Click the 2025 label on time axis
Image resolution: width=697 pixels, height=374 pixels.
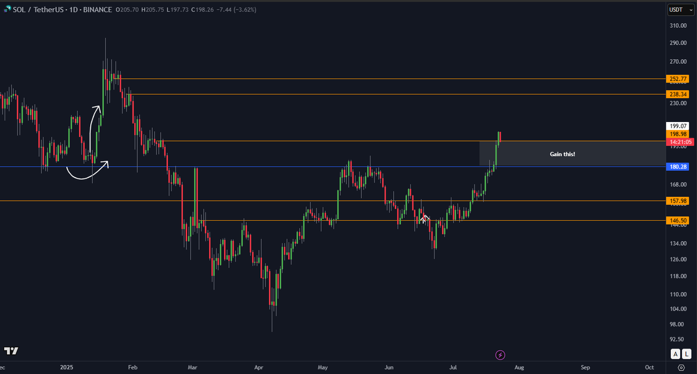coord(67,368)
